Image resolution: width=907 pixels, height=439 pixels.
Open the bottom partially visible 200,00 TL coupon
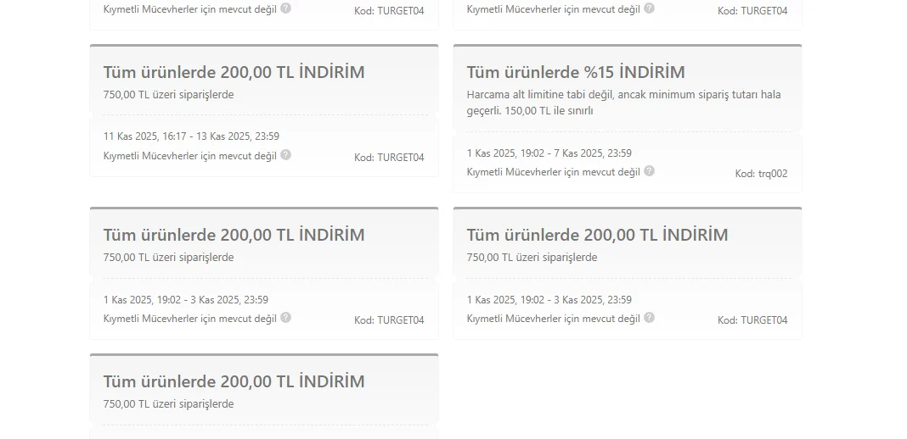[234, 381]
